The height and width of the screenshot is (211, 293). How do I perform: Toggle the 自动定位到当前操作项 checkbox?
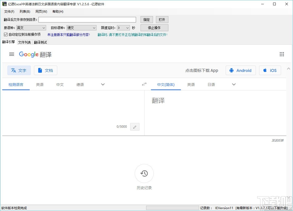coord(5,34)
